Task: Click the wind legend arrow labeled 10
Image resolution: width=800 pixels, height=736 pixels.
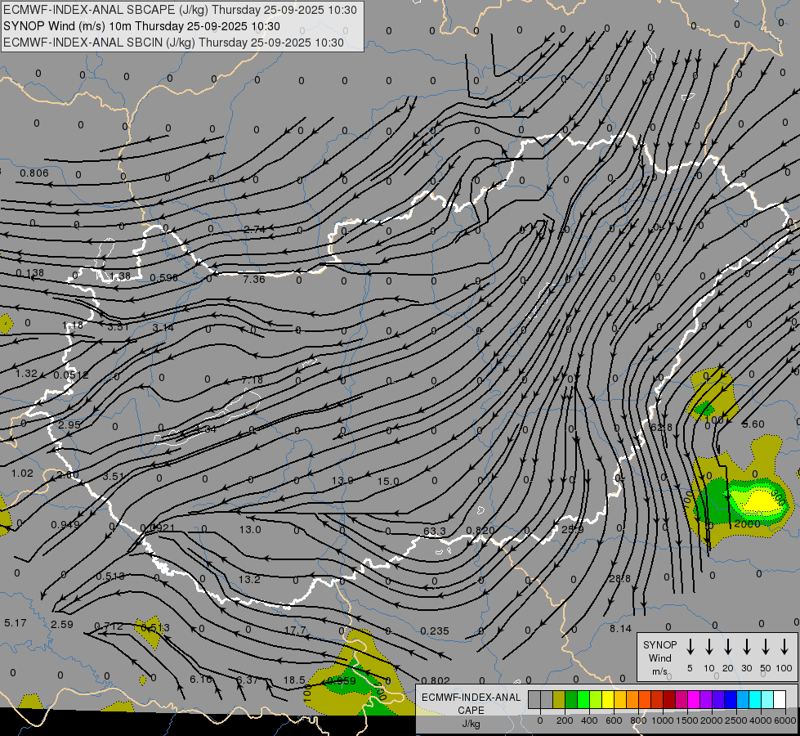Action: click(709, 647)
